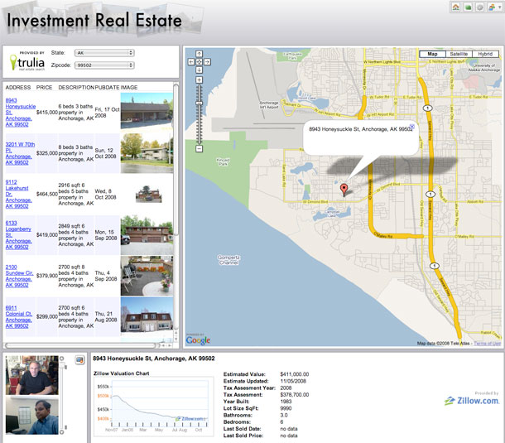Screen dimensions: 505x443
Task: Click the home icon in top toolbar
Action: 456,7
